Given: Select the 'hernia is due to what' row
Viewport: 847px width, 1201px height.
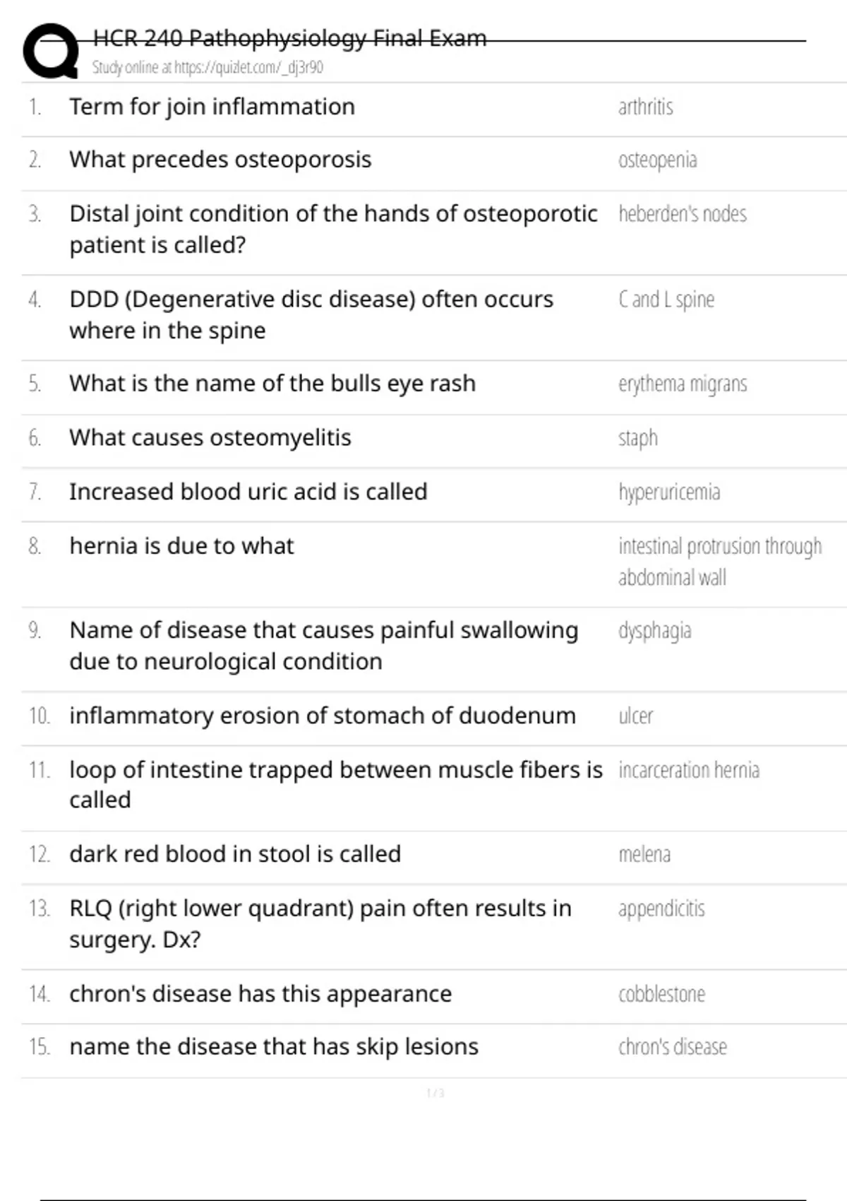Looking at the screenshot, I should (x=434, y=564).
